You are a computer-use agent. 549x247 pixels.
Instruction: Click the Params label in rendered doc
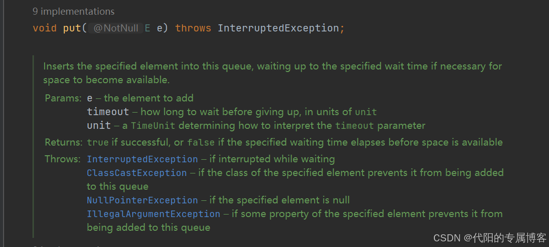click(x=63, y=98)
